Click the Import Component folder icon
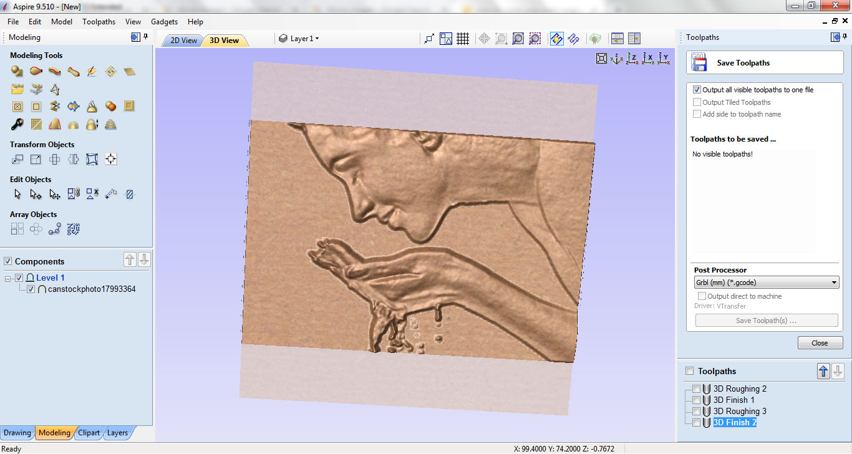Screen dimensions: 852x454 click(x=17, y=89)
